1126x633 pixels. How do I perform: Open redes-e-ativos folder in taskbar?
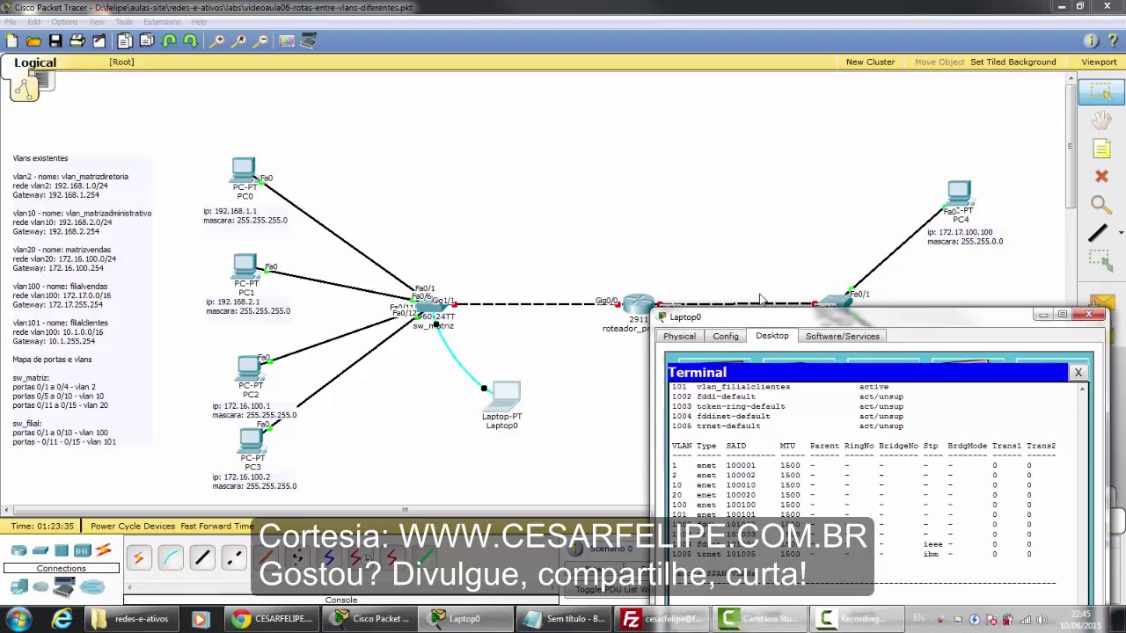(131, 619)
